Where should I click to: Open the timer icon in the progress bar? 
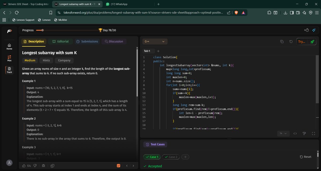pos(307,30)
